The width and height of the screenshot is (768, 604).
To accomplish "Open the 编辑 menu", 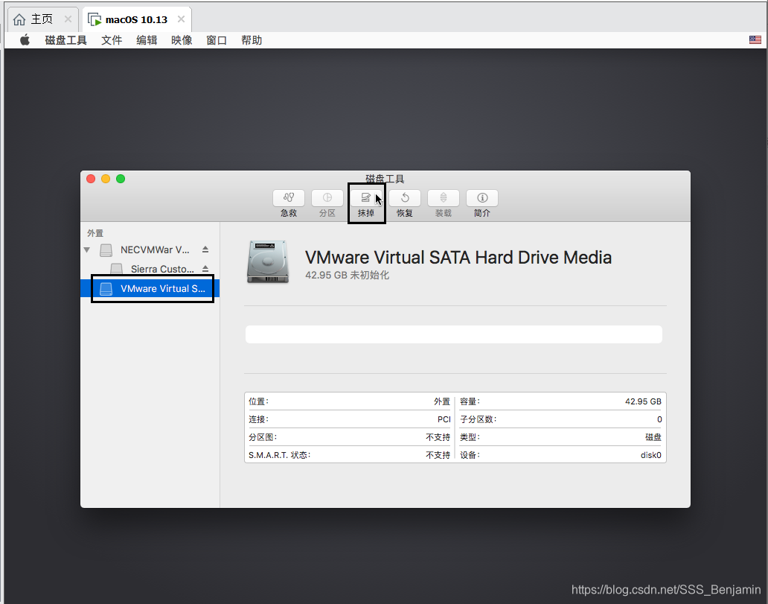I will click(147, 40).
